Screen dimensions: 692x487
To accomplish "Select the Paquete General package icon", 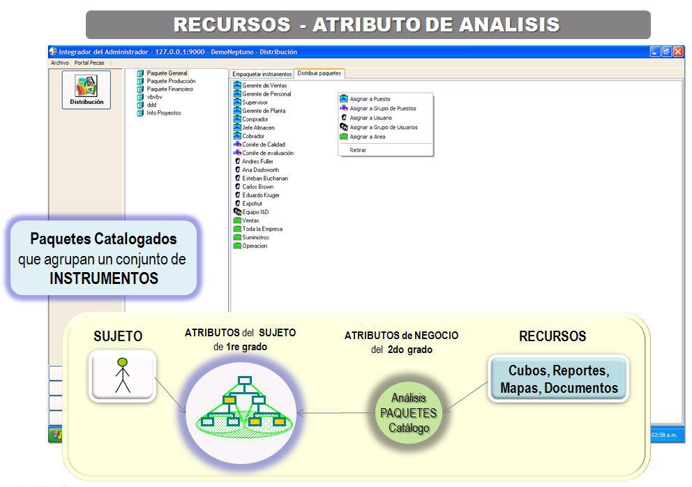I will (140, 73).
